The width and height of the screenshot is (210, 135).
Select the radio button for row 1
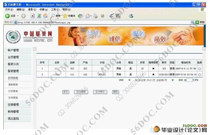coord(199,69)
